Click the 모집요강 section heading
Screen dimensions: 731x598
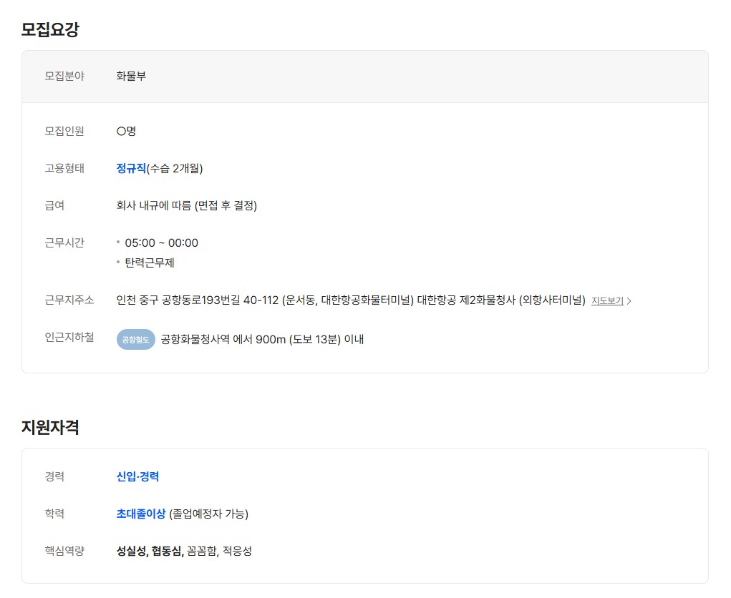50,30
